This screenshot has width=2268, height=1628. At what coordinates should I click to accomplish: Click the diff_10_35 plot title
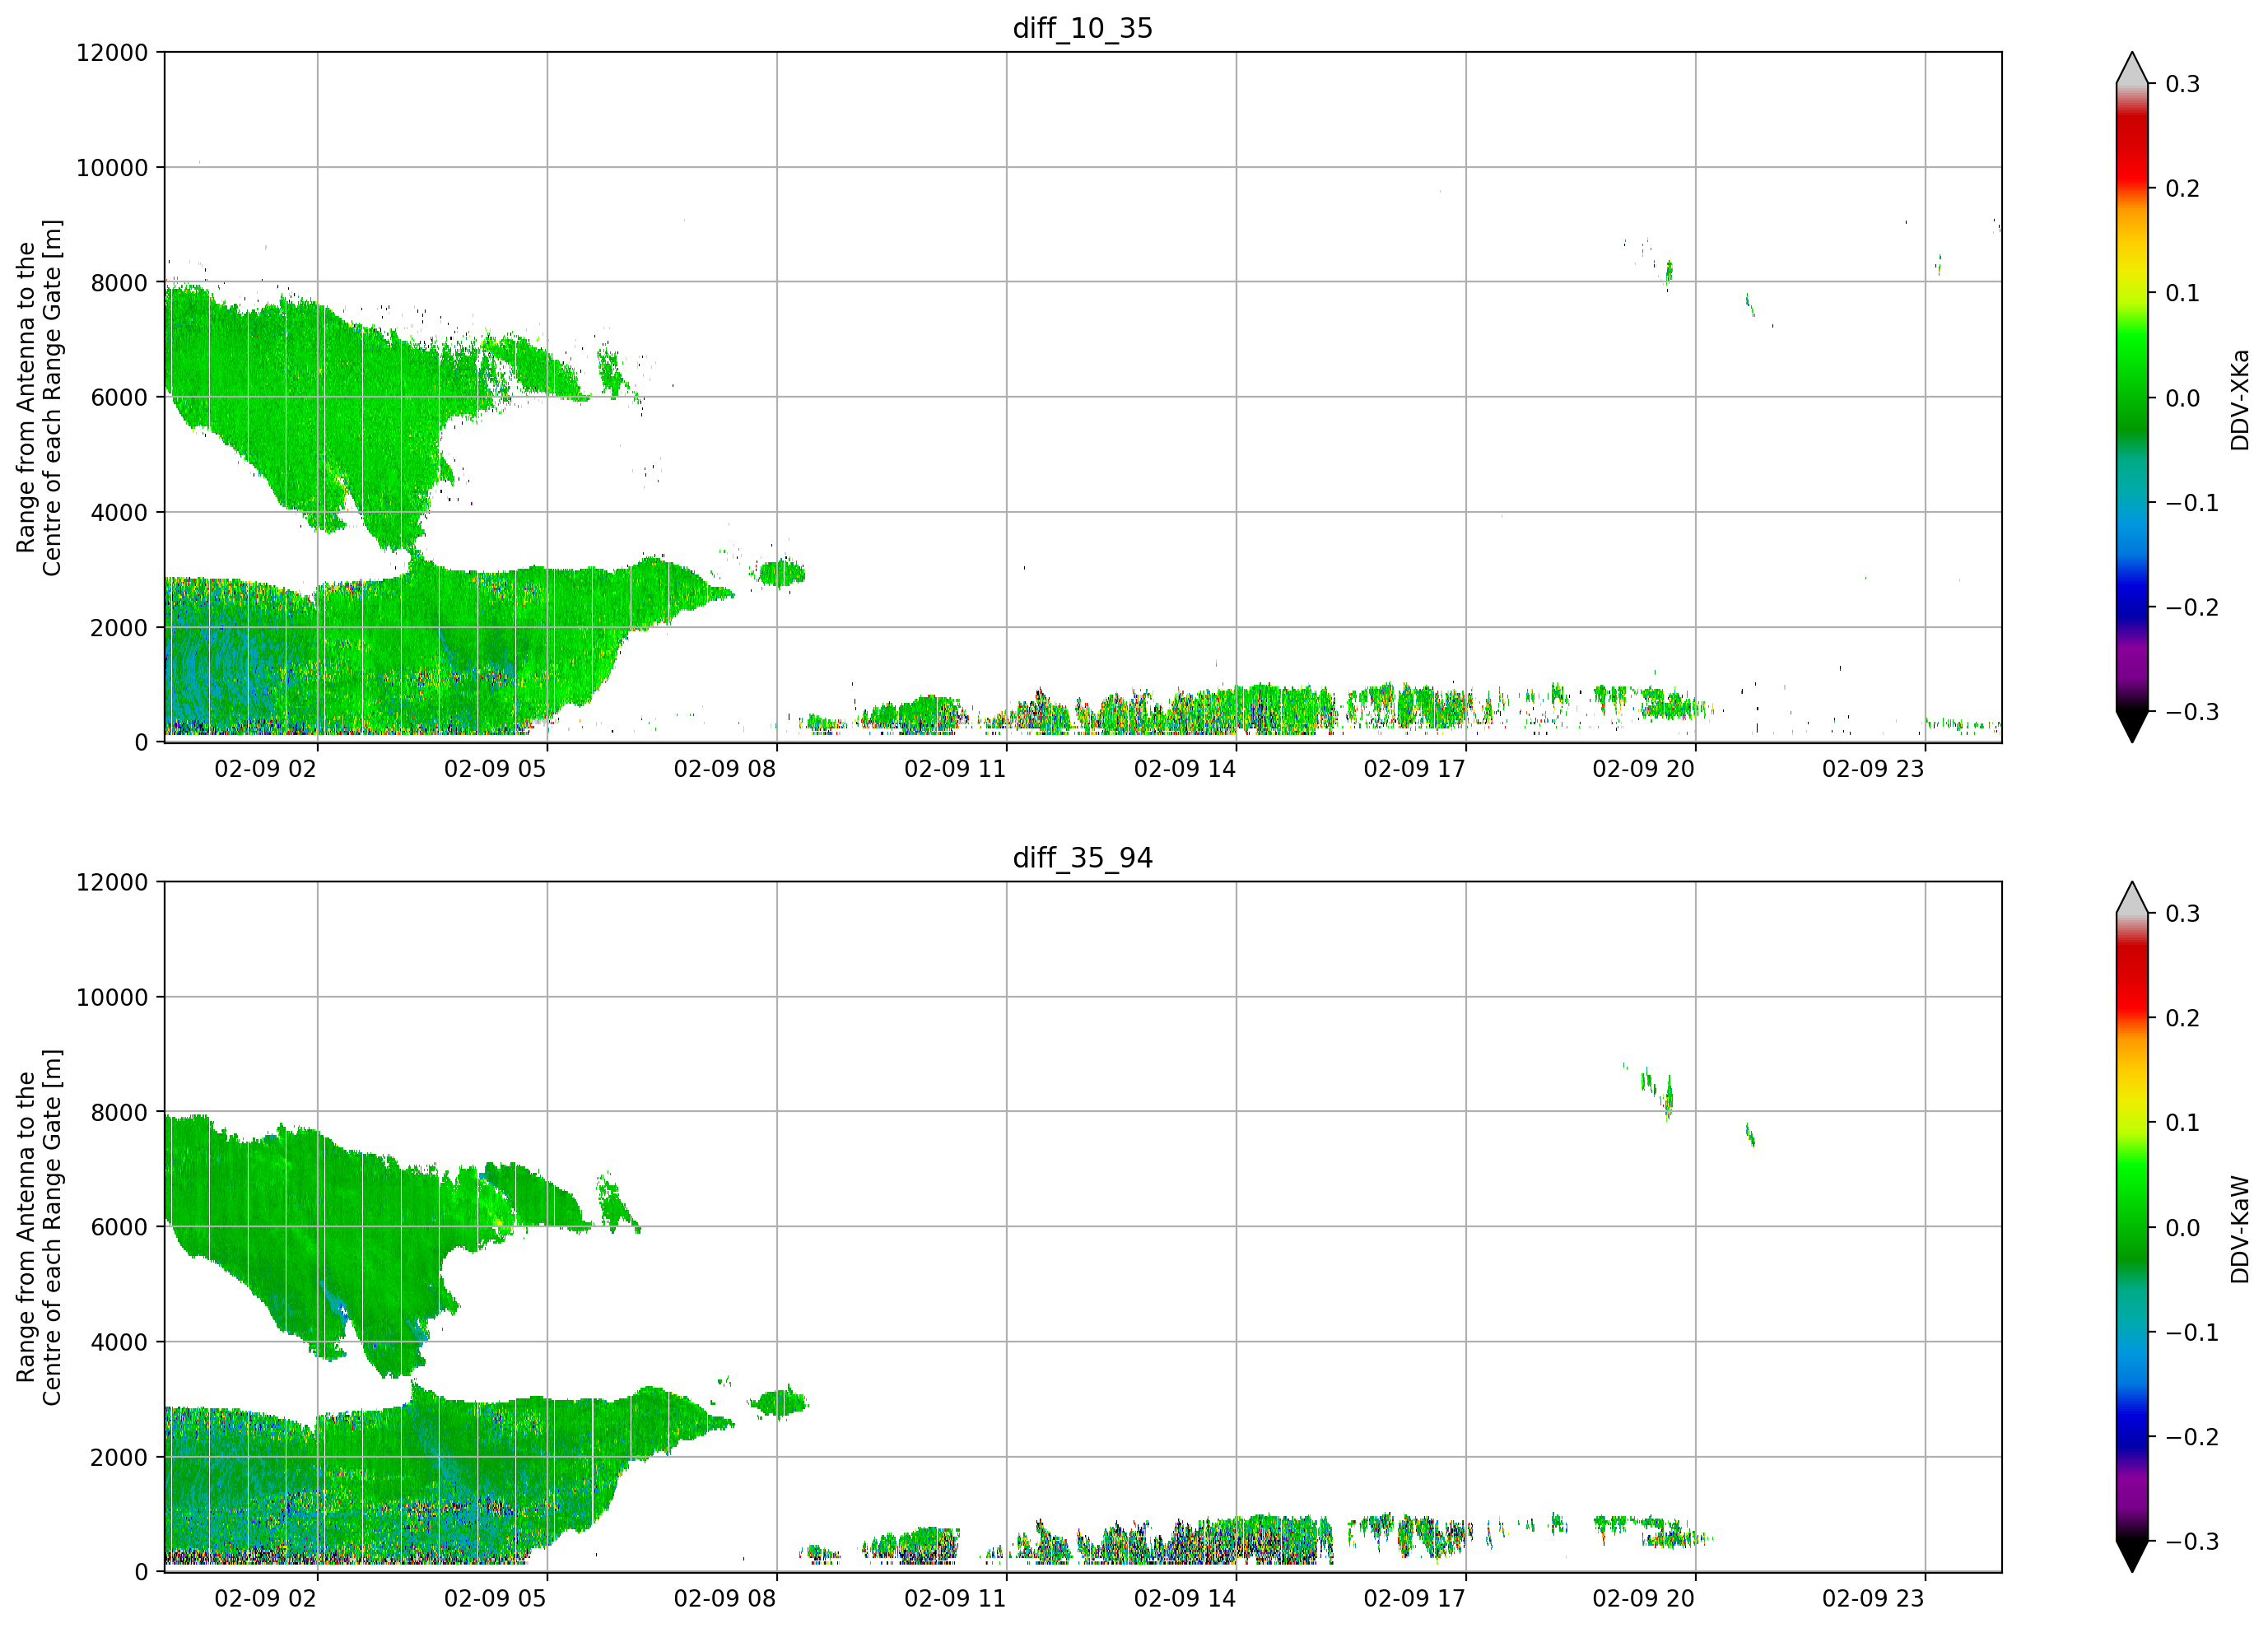pos(1083,28)
